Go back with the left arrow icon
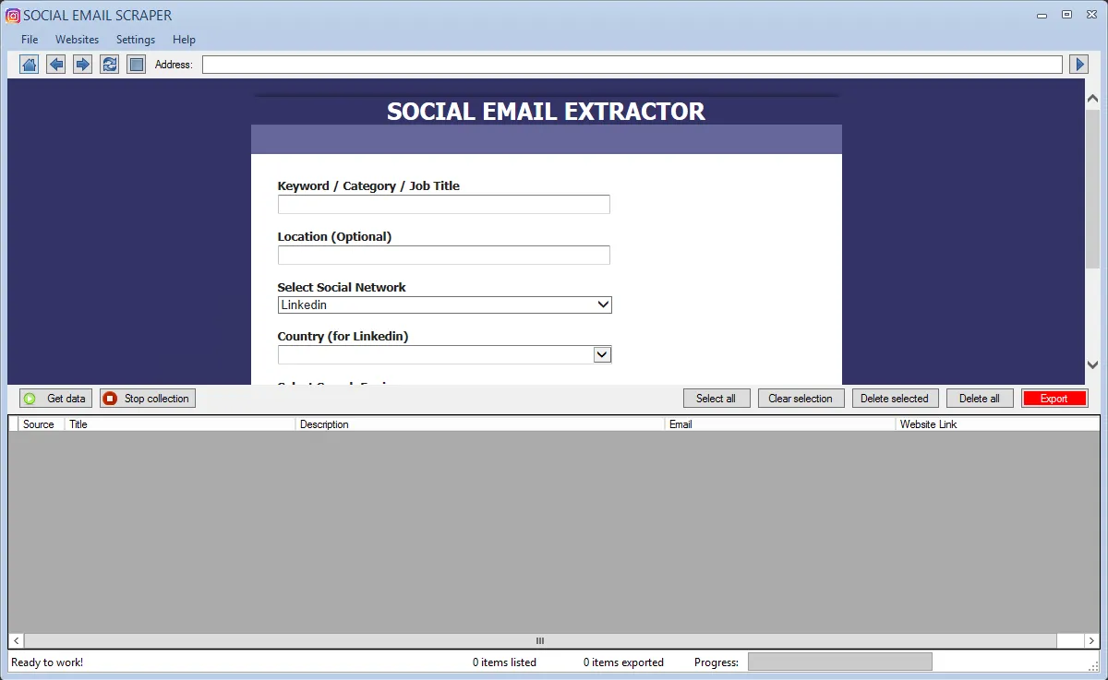The width and height of the screenshot is (1108, 680). pos(56,65)
